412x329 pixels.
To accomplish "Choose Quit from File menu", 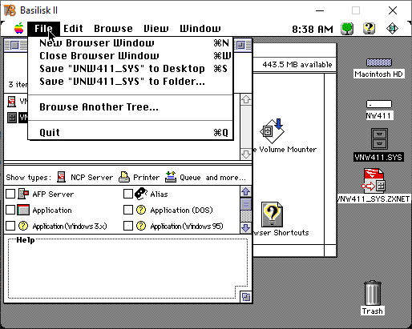I will [131, 133].
